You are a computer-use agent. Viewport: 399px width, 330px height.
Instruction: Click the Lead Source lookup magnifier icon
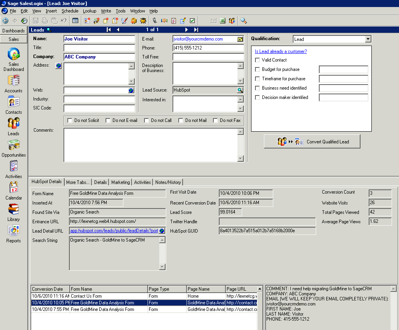point(240,90)
